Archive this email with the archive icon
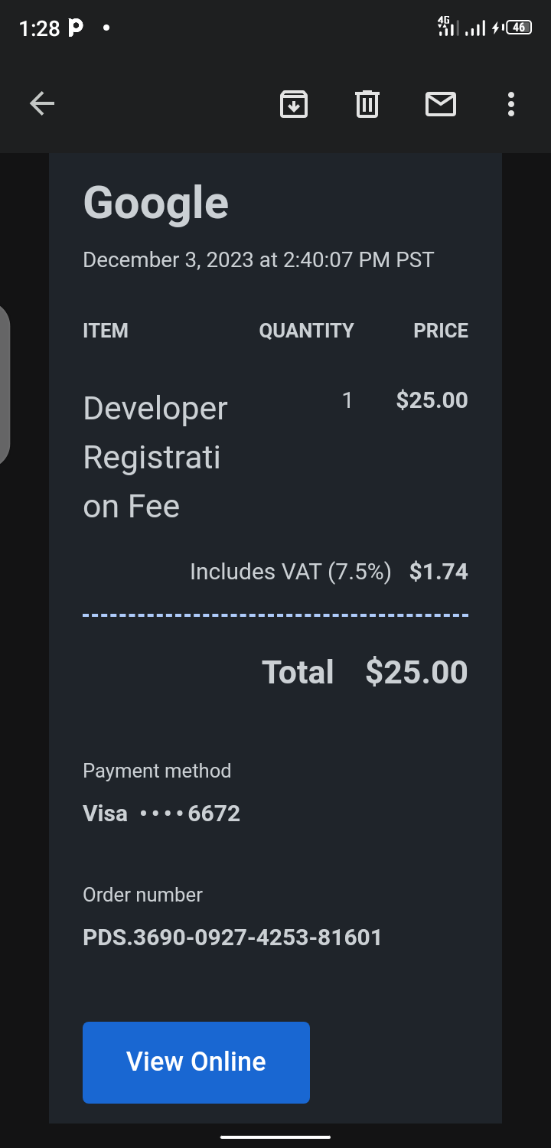The image size is (551, 1148). 294,103
